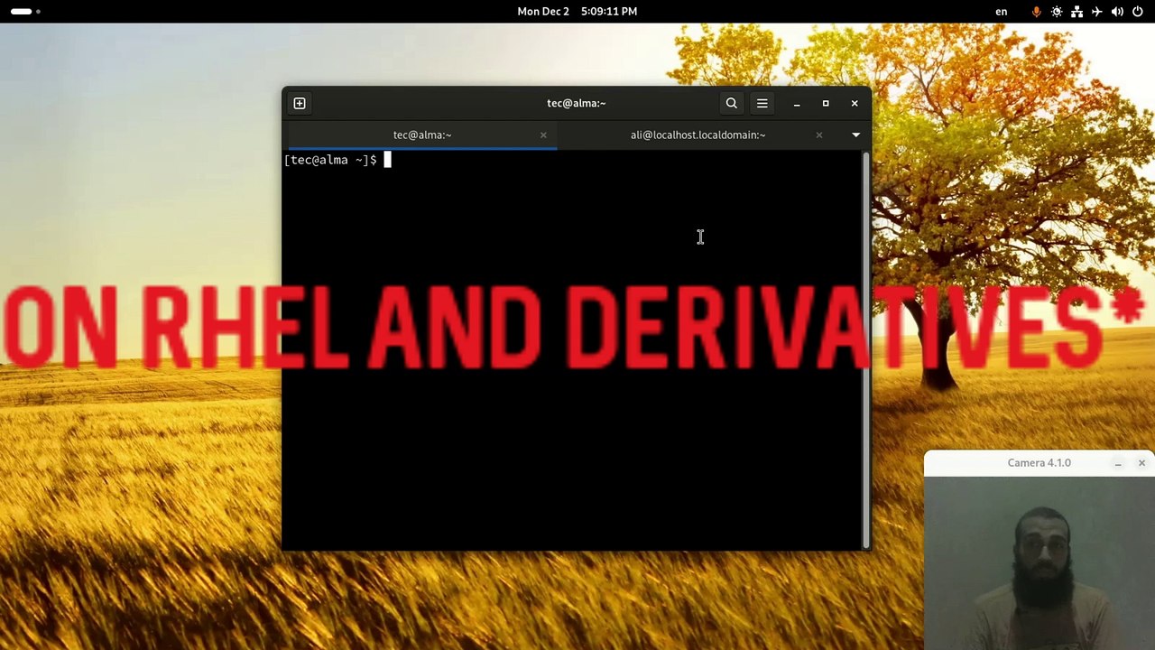The width and height of the screenshot is (1155, 650).
Task: Open the power system menu icon
Action: [1137, 11]
